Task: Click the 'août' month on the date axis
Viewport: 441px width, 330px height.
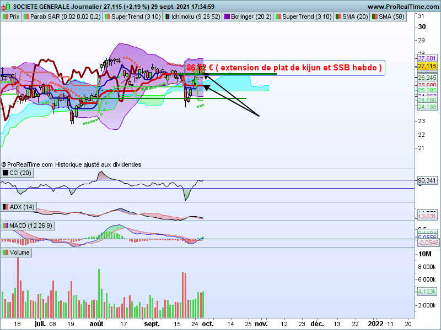Action: tap(96, 324)
